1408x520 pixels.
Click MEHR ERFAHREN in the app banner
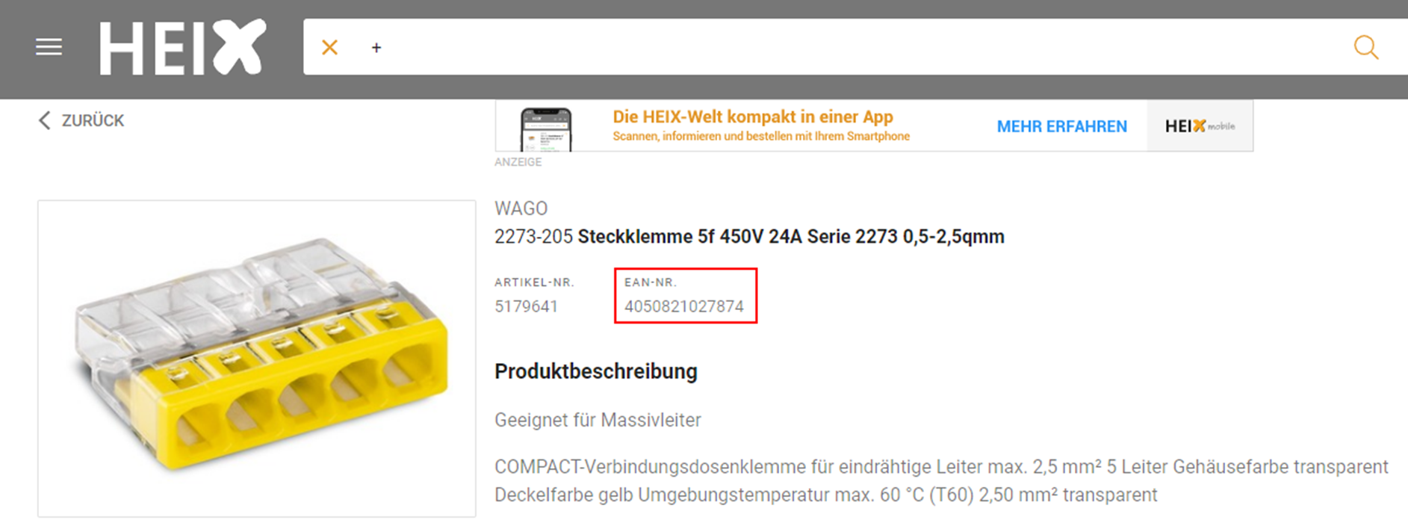(x=1061, y=126)
